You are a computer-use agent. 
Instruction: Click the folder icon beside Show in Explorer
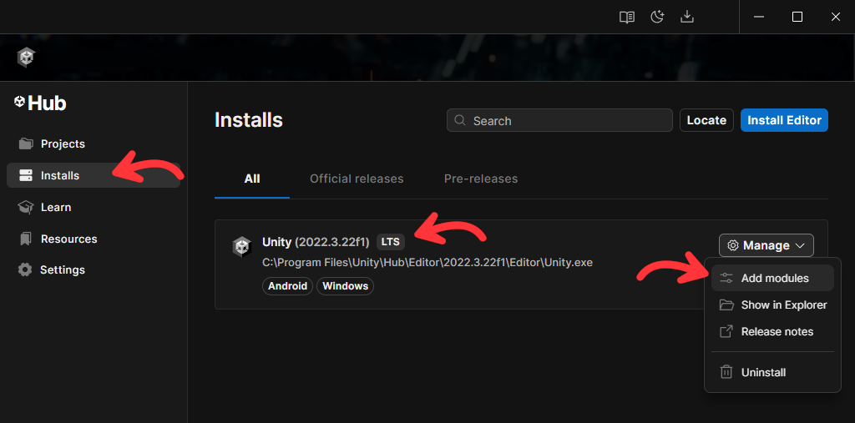pyautogui.click(x=726, y=305)
